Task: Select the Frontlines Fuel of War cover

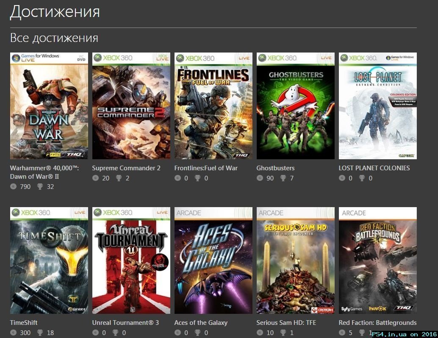Action: (213, 106)
